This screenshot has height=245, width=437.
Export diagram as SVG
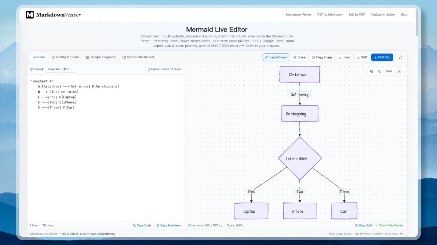pos(362,57)
